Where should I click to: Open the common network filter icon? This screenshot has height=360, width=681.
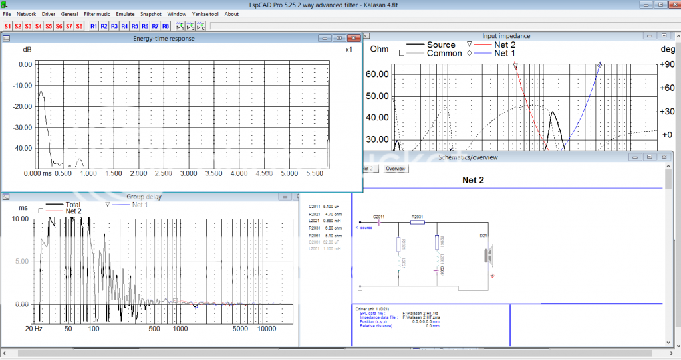point(200,26)
